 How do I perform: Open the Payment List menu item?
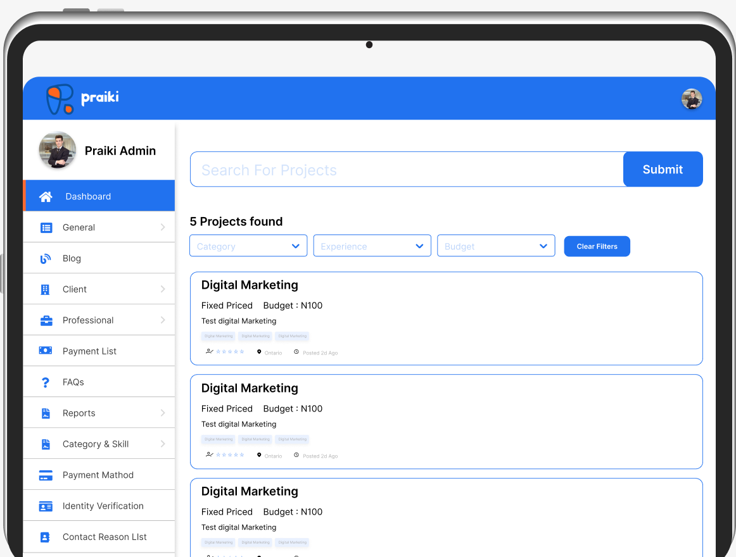(x=99, y=351)
